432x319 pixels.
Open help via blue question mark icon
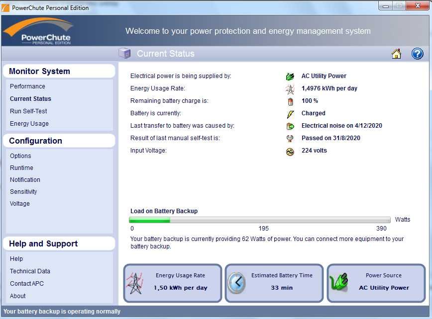(x=417, y=54)
